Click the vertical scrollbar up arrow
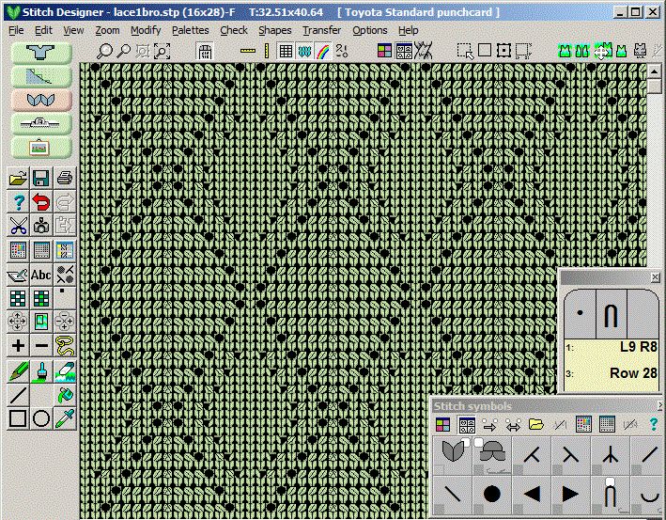 pos(655,71)
